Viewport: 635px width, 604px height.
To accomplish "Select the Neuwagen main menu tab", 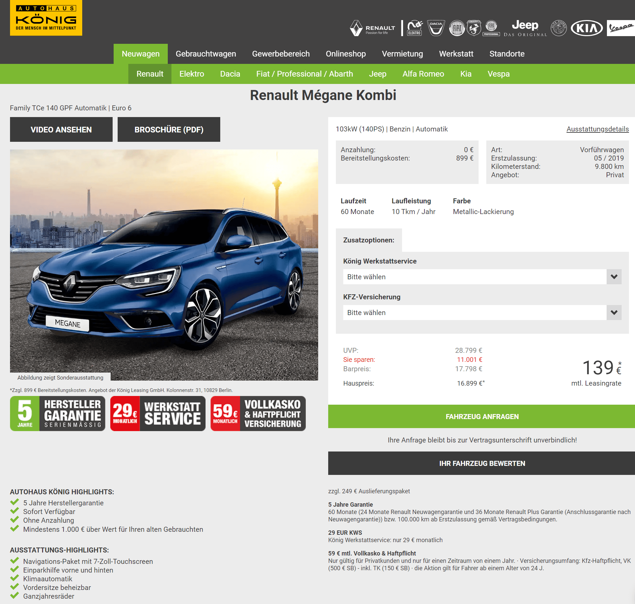I will tap(141, 54).
